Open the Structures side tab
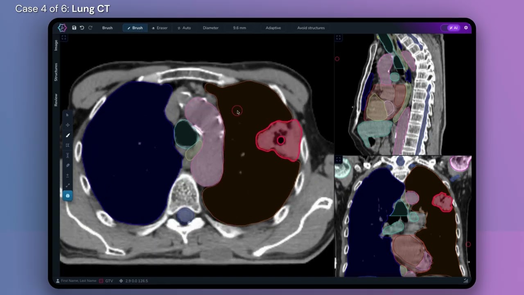524x295 pixels. click(56, 72)
